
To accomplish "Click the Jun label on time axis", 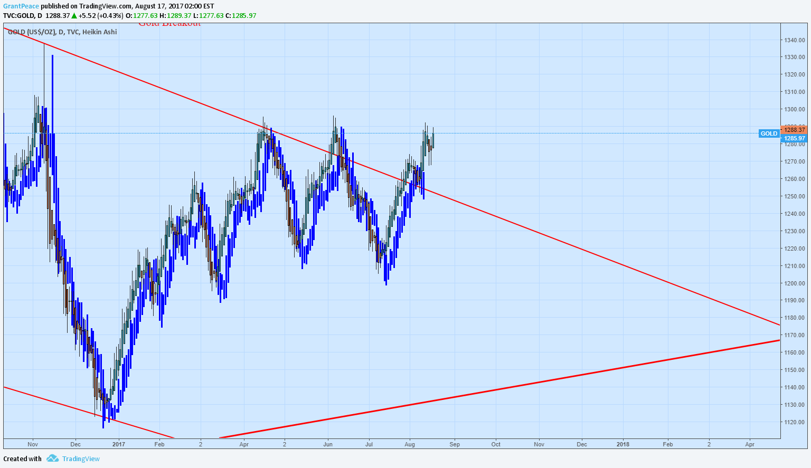I will click(328, 445).
